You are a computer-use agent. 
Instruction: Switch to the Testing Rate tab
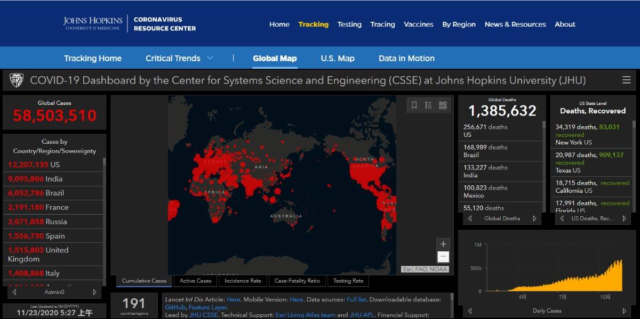click(348, 281)
